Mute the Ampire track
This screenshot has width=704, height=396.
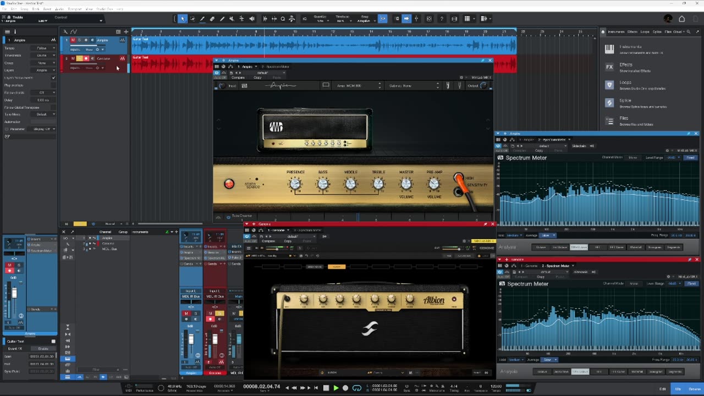pyautogui.click(x=73, y=40)
